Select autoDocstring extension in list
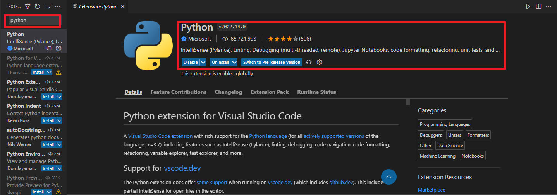This screenshot has width=557, height=195. (x=33, y=137)
